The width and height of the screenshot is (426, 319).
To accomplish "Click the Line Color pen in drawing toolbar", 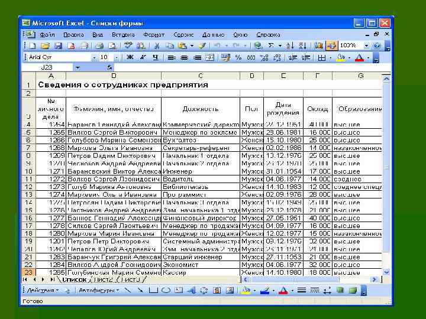I will 264,291.
